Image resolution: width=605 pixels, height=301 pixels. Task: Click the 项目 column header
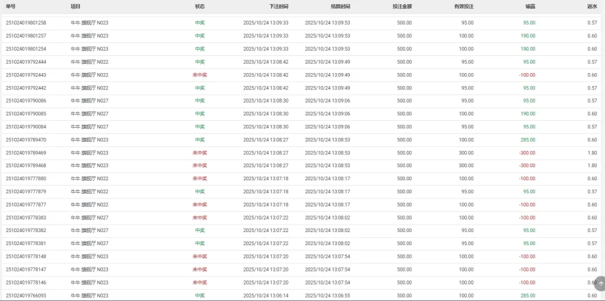(75, 6)
